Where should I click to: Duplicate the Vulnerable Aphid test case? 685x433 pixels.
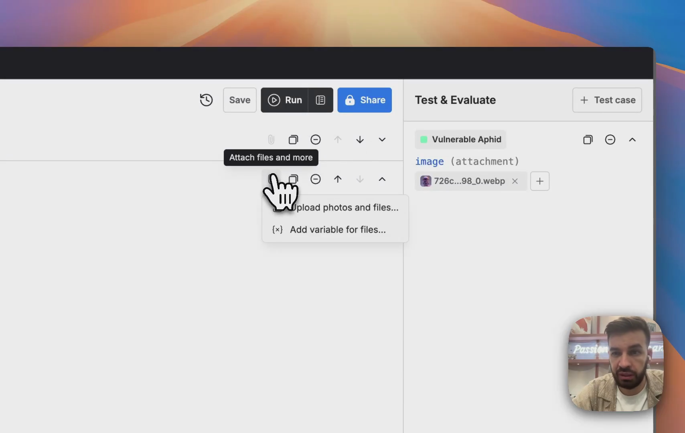(x=588, y=140)
